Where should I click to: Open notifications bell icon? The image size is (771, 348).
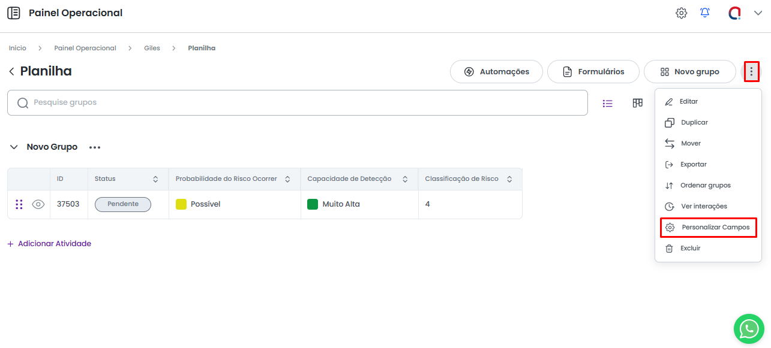[x=705, y=13]
